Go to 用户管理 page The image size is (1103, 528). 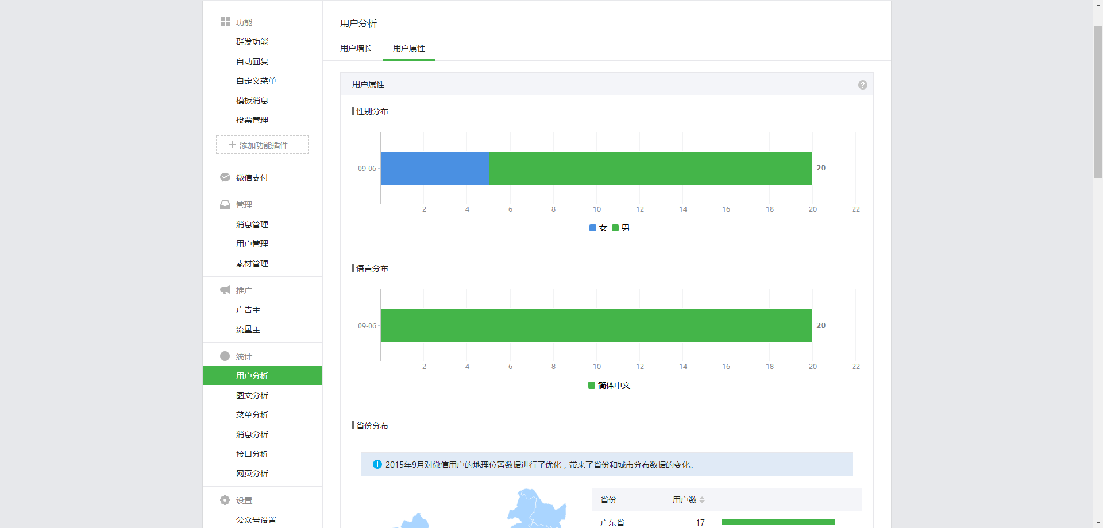(x=252, y=244)
